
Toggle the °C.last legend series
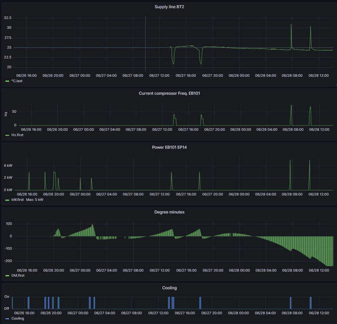tap(17, 81)
